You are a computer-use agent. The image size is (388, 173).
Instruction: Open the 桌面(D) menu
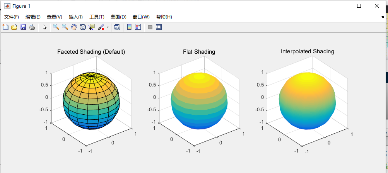118,17
